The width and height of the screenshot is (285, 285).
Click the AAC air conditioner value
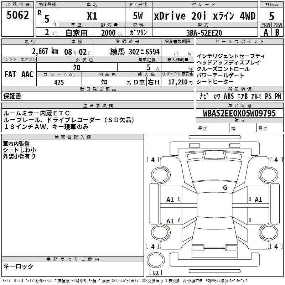tap(27, 74)
